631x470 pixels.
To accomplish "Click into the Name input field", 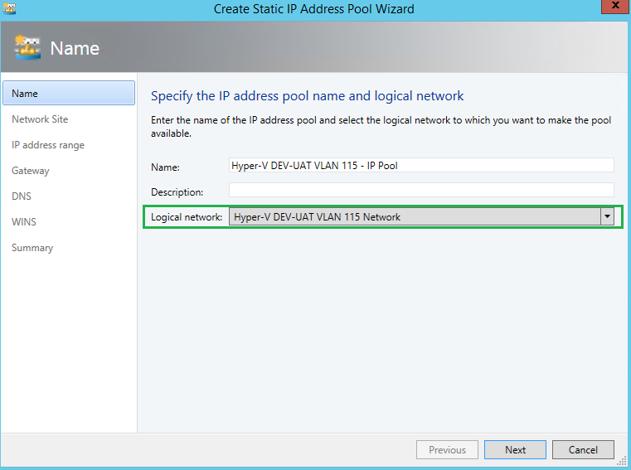I will point(421,166).
